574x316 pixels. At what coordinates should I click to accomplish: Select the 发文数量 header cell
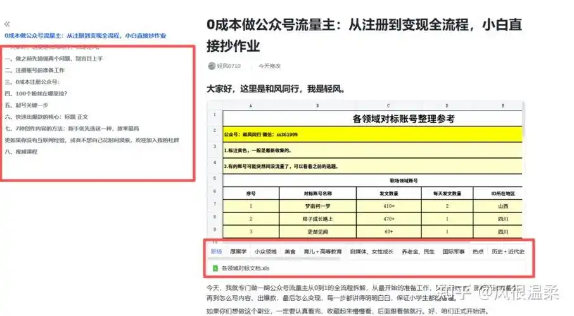pos(389,193)
